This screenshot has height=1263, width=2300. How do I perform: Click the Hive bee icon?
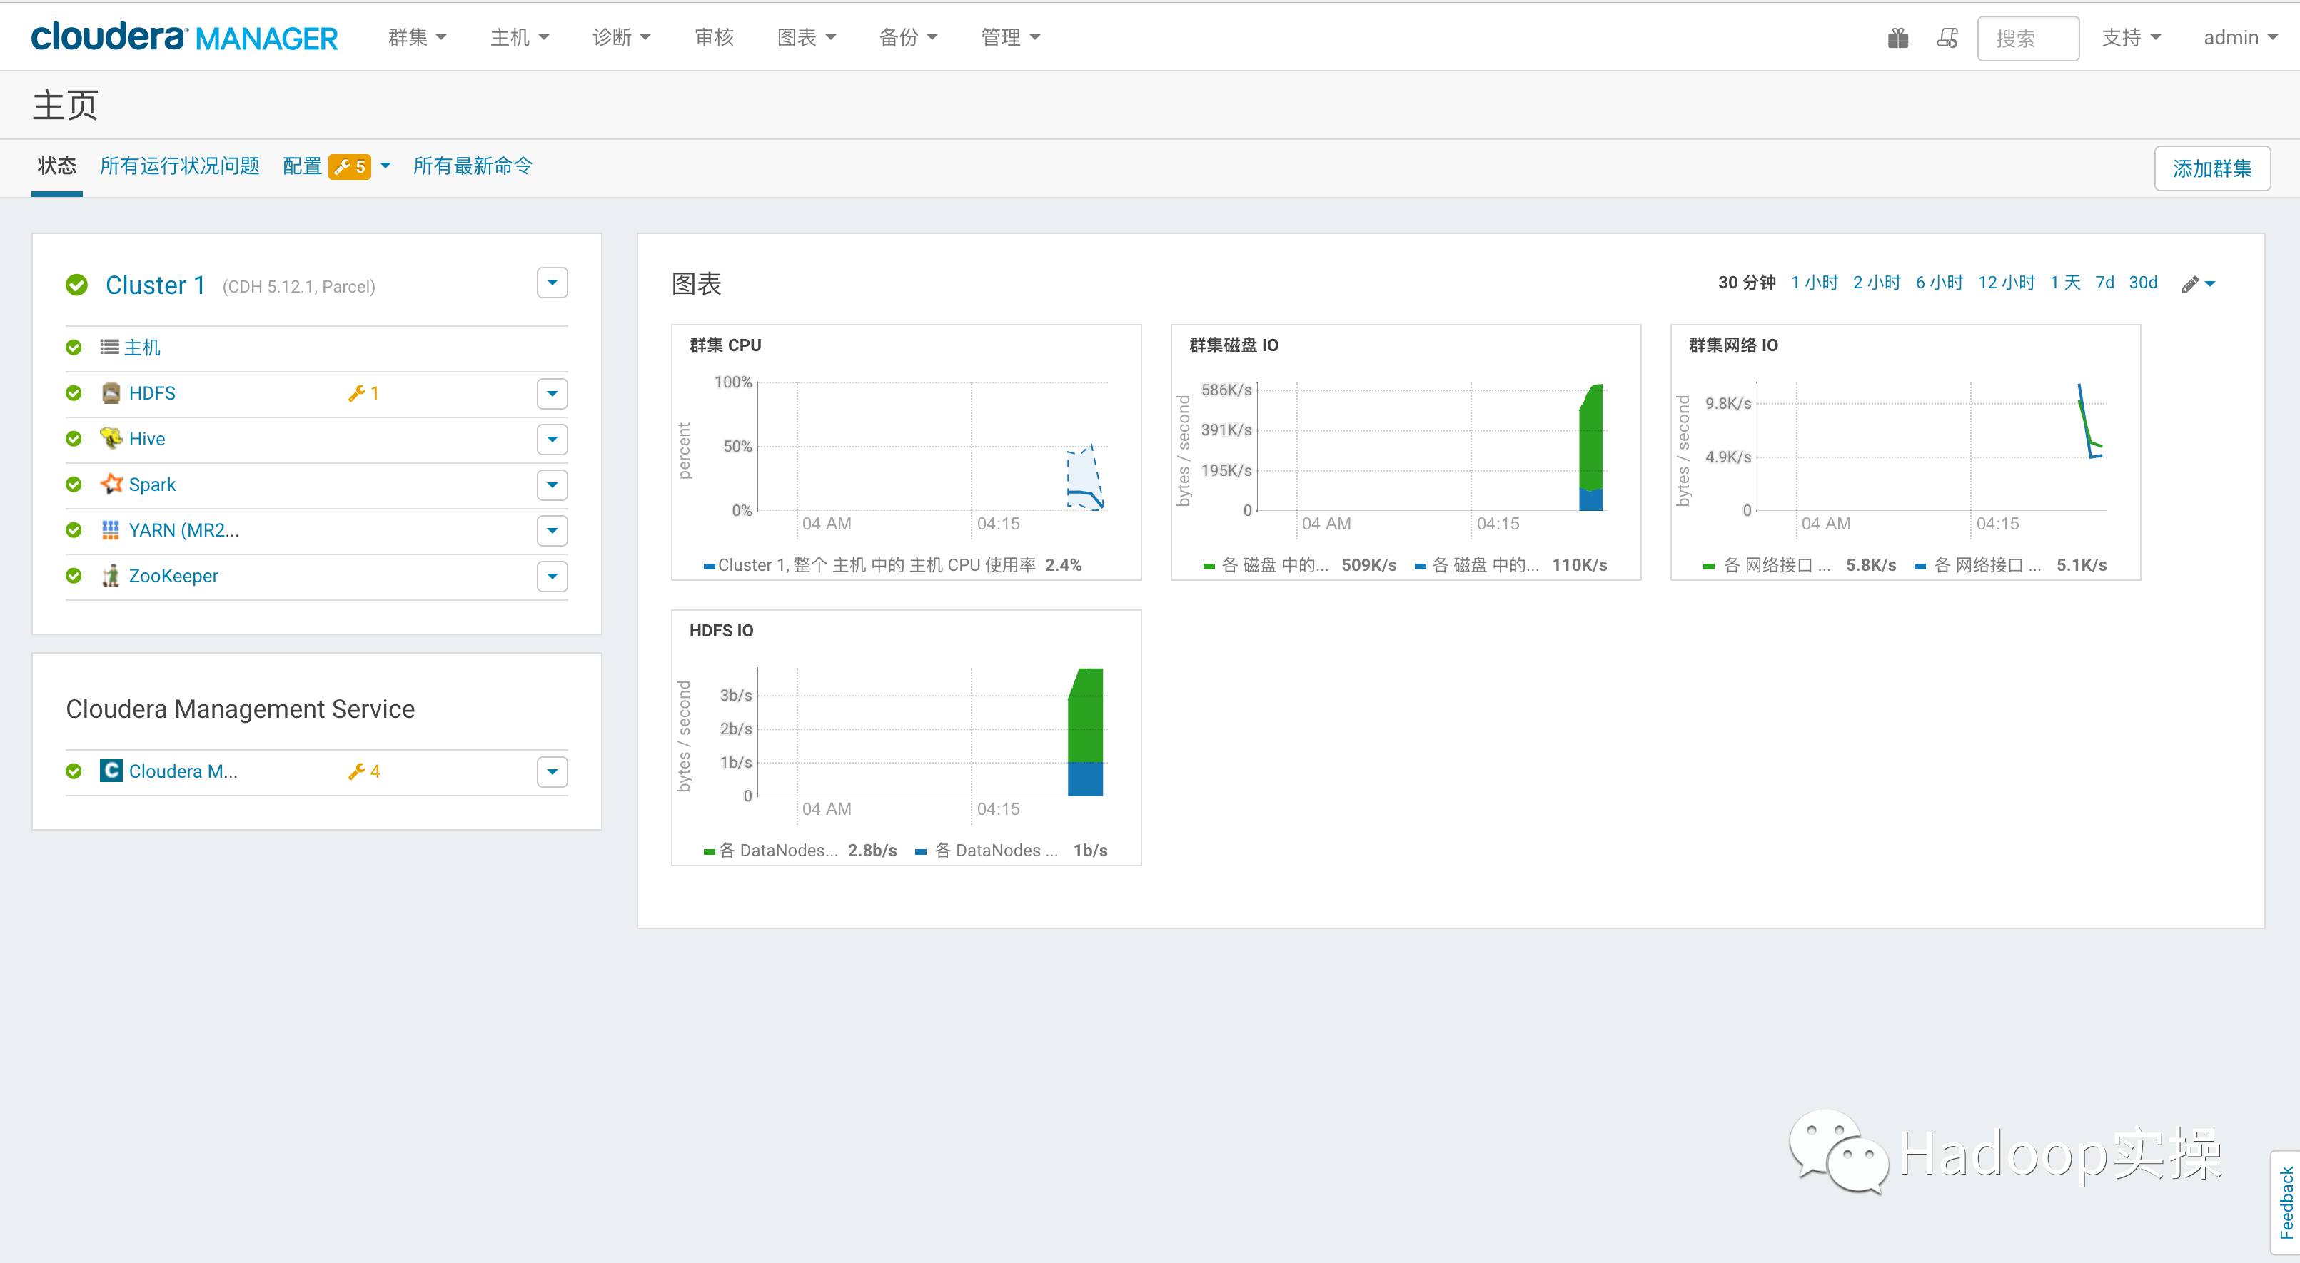111,438
